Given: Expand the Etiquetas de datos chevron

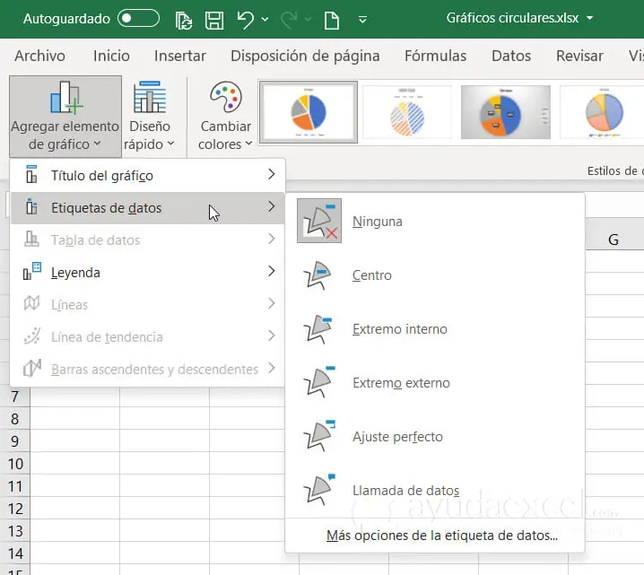Looking at the screenshot, I should 272,206.
